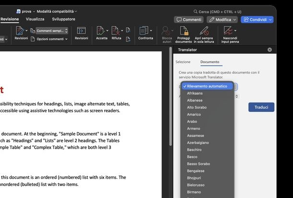Click the Confronta documents icon
The image size is (293, 198).
pos(144,31)
